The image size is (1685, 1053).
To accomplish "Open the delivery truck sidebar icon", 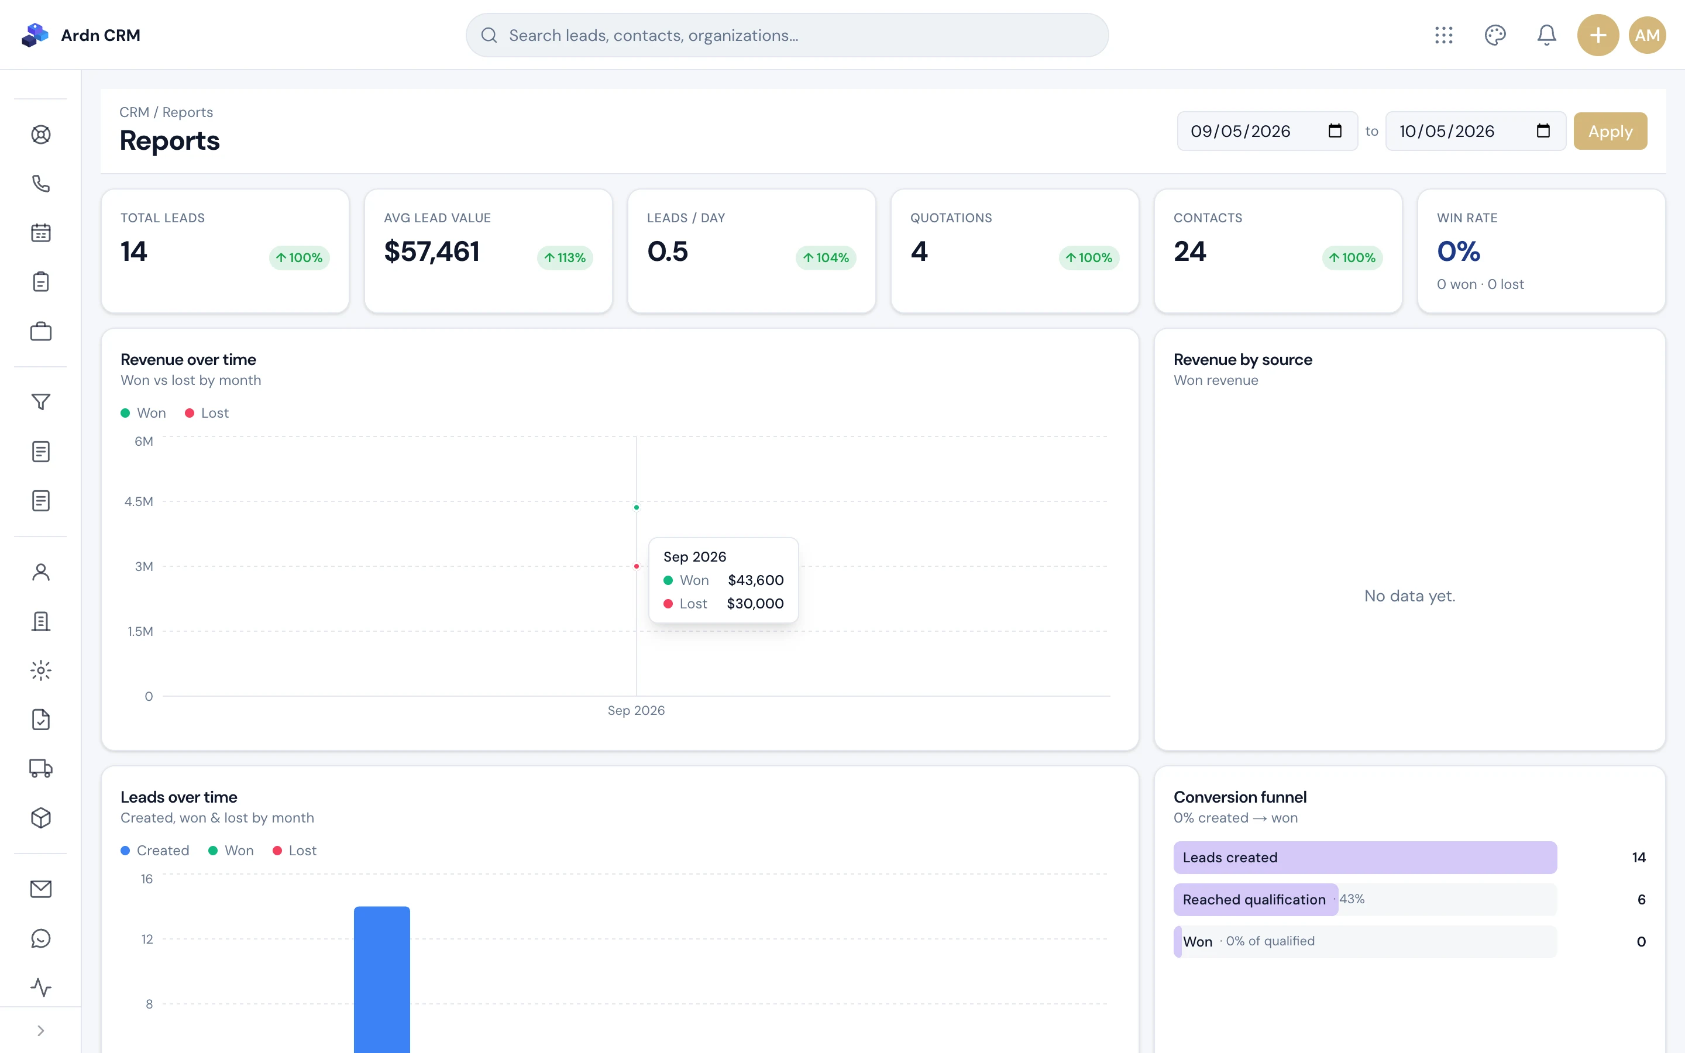I will click(x=41, y=769).
